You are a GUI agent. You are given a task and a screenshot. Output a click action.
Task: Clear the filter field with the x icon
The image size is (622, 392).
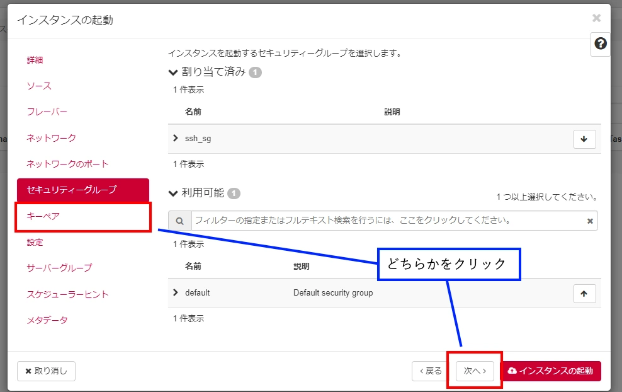tap(590, 221)
